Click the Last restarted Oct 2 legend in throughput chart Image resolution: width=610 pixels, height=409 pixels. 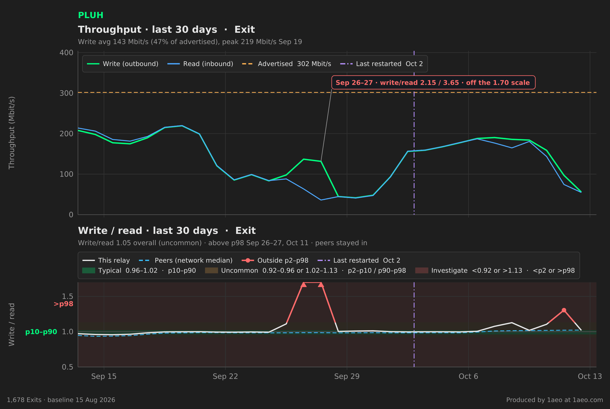point(382,64)
